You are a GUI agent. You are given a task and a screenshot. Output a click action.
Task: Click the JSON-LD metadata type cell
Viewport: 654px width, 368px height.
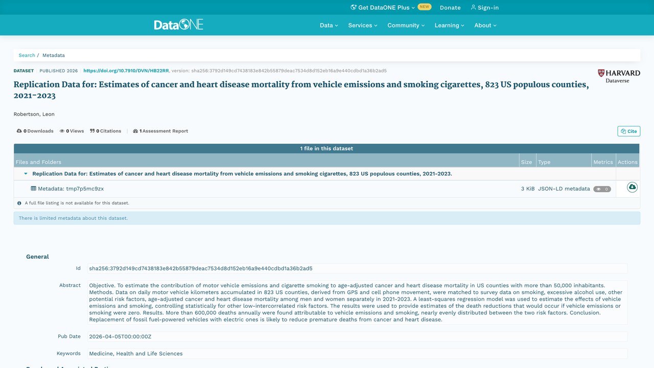point(564,189)
